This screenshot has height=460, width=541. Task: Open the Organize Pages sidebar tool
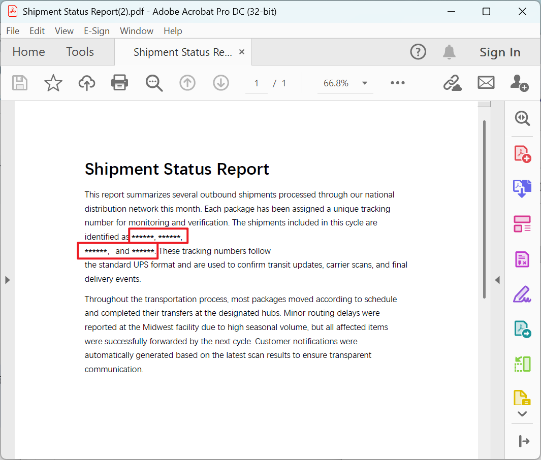tap(522, 364)
